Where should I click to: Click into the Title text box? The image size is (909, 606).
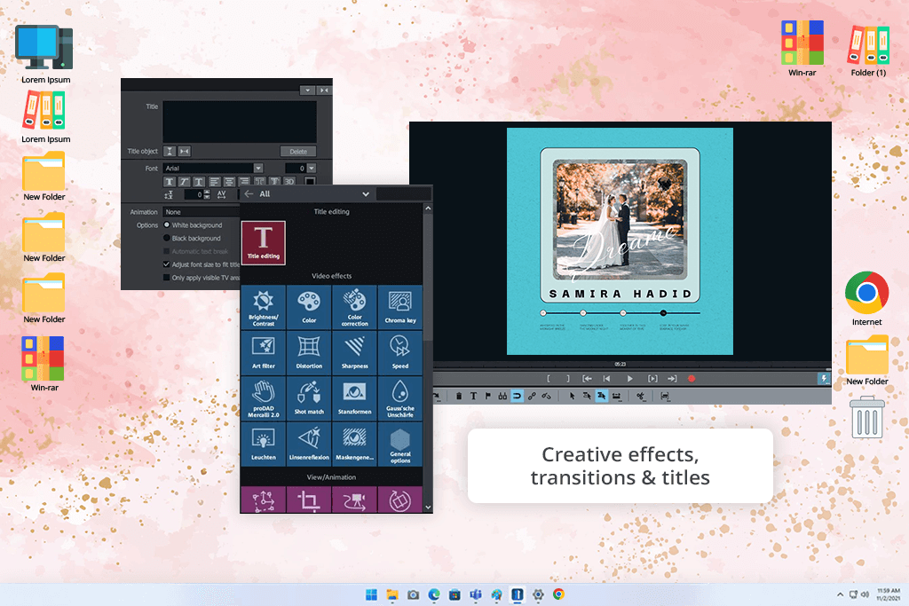(240, 122)
